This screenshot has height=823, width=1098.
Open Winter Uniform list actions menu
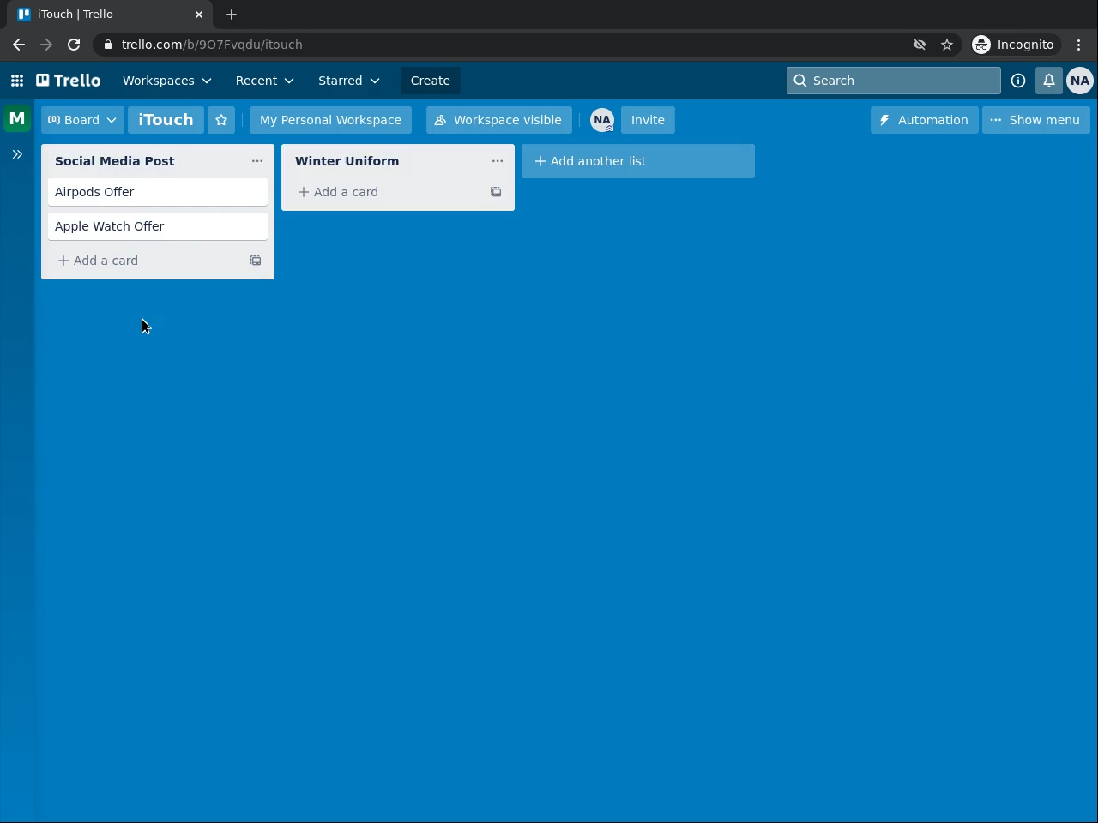click(498, 161)
